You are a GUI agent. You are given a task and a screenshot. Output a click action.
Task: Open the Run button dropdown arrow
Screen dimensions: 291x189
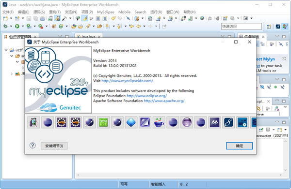[x=23, y=27]
